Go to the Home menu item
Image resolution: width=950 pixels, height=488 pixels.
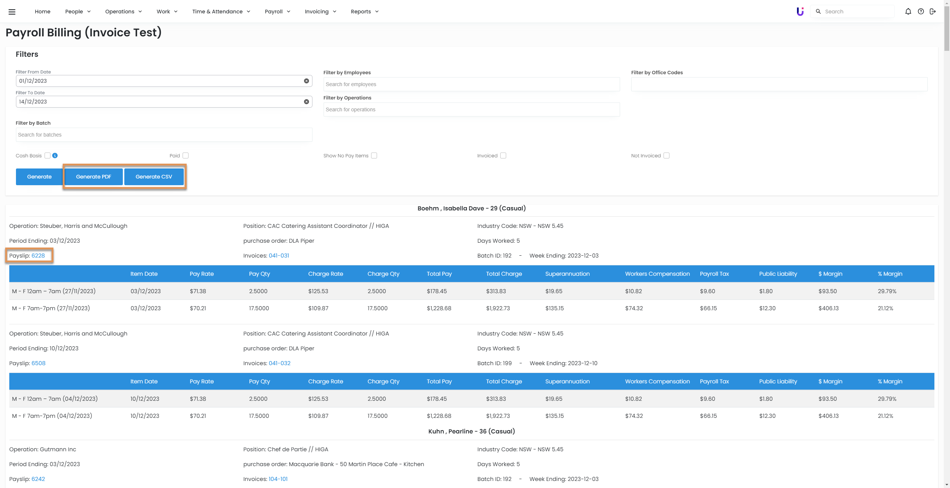42,12
